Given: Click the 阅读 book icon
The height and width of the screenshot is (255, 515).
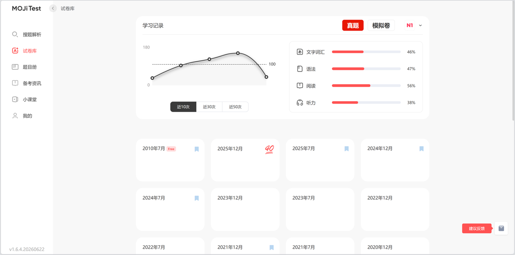Looking at the screenshot, I should [x=300, y=86].
